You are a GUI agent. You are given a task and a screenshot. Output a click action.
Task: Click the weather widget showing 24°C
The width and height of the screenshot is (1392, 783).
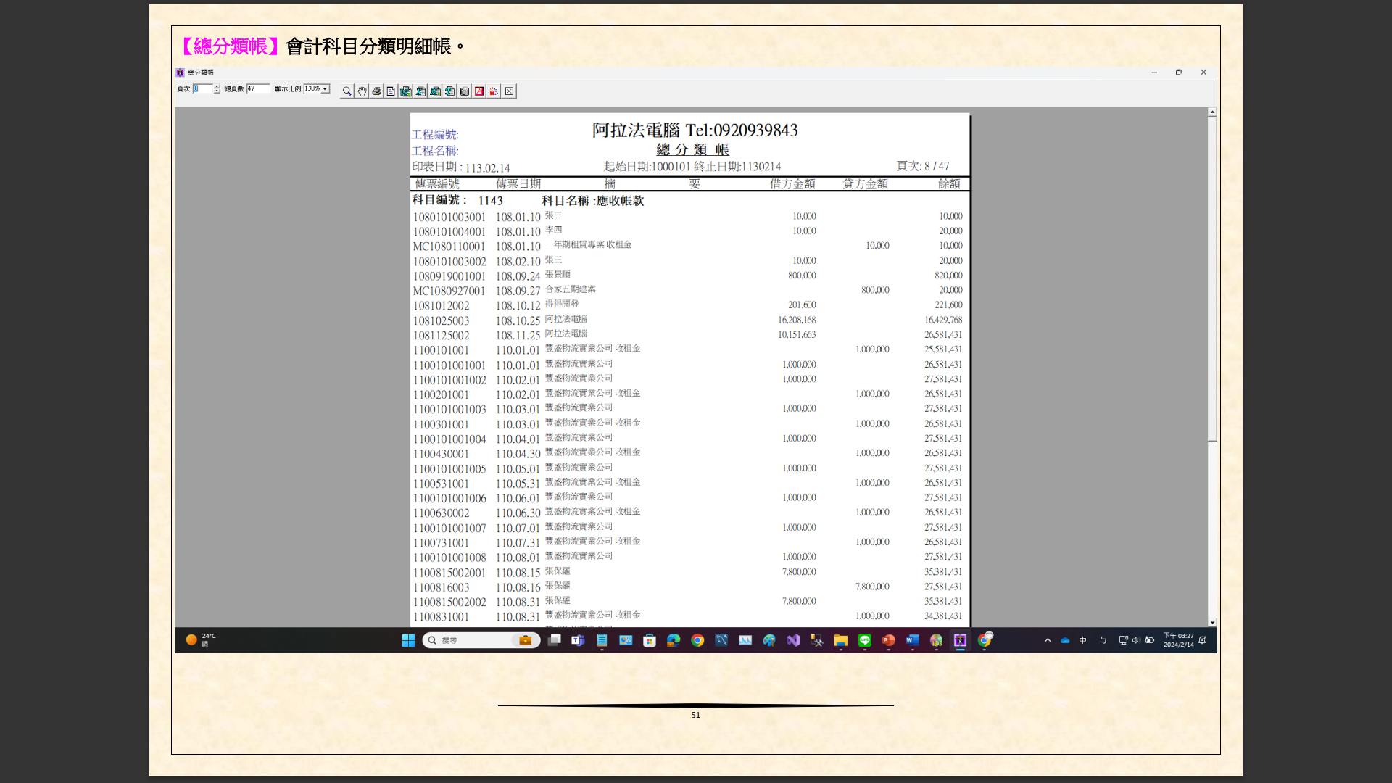pos(200,640)
